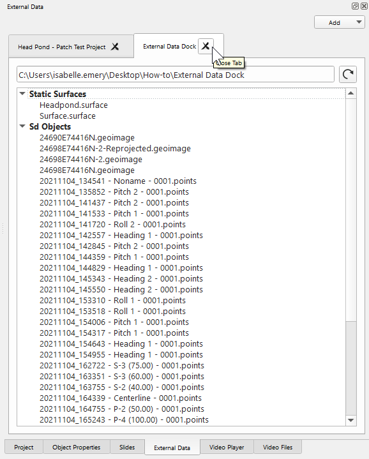
Task: Collapse the Sd Objects group
Action: click(x=22, y=126)
